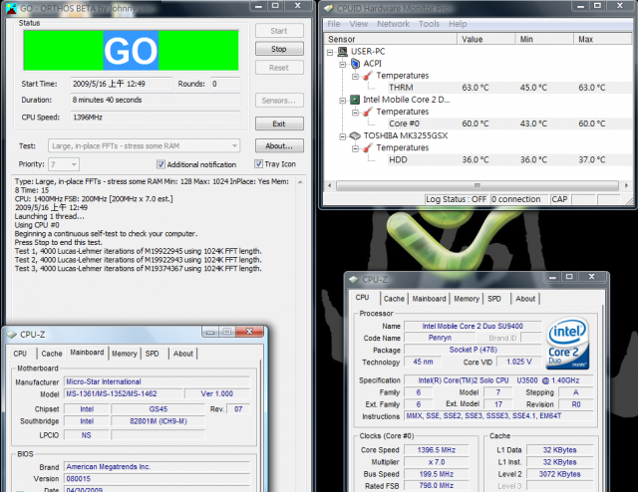Collapse the USER-PC tree node

point(330,52)
